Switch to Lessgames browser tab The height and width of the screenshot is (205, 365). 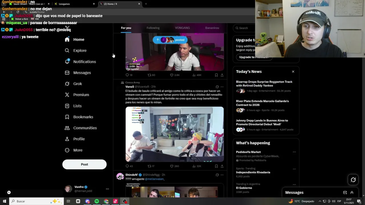coord(74,4)
